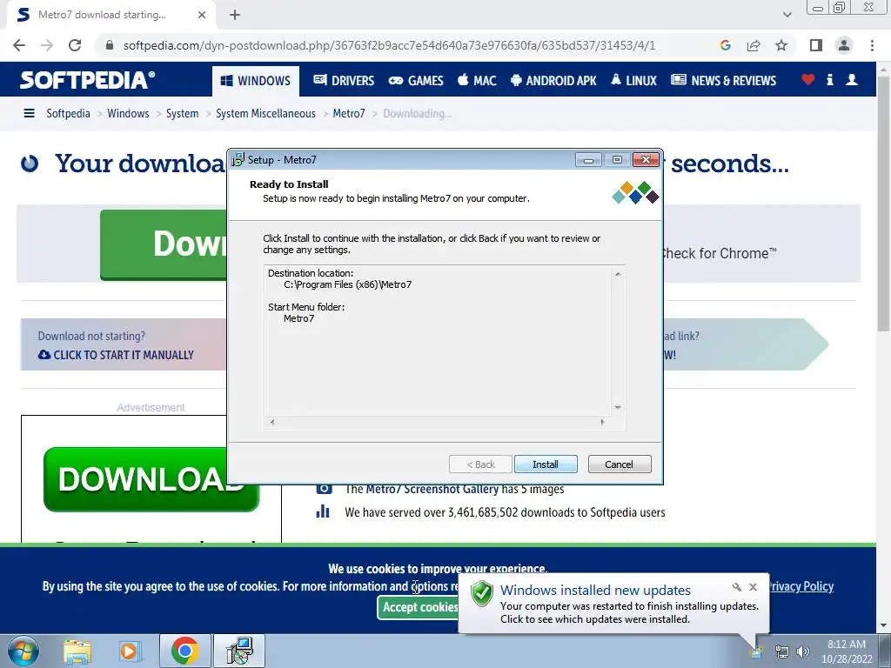Open Chrome tab search chevron
This screenshot has height=668, width=891.
[787, 15]
